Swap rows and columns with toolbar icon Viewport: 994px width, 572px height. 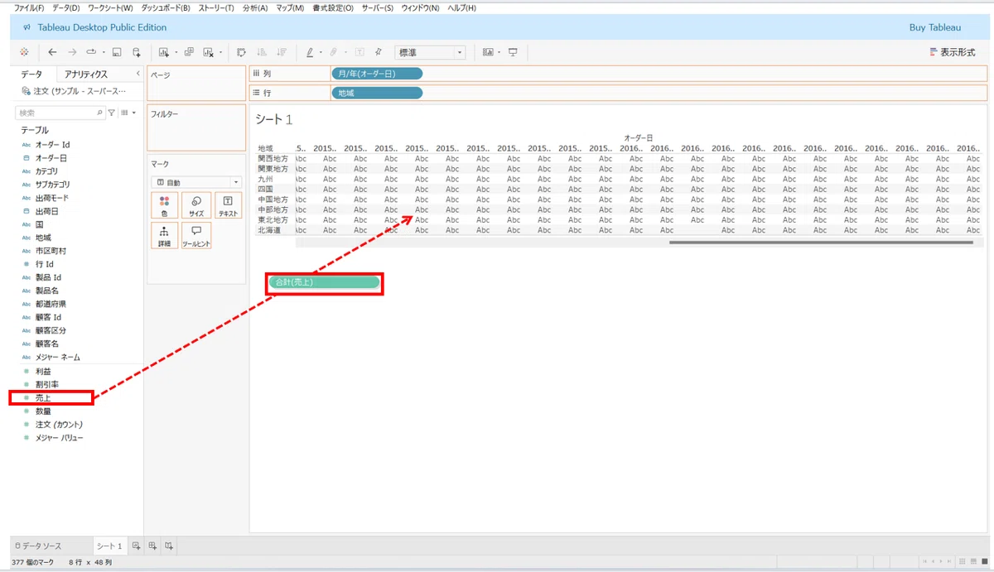(242, 52)
